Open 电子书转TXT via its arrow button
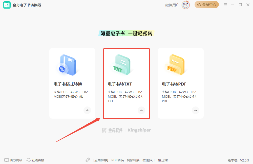This screenshot has width=253, height=164. (x=141, y=110)
